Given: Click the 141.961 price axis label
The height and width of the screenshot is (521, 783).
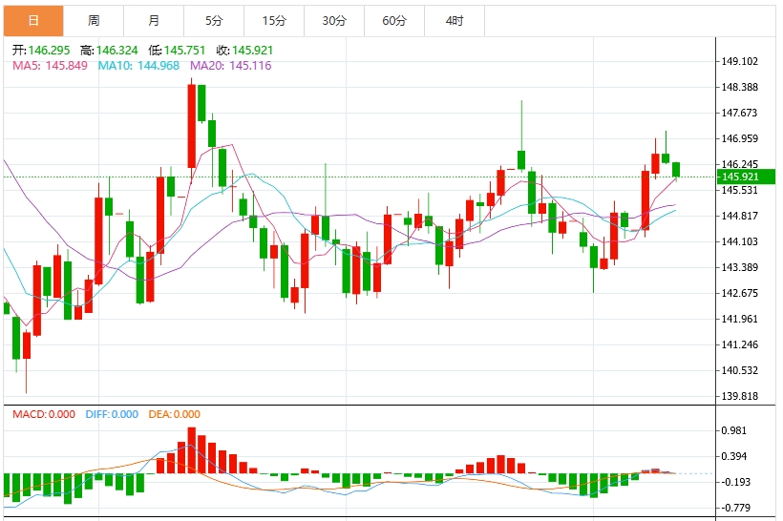Looking at the screenshot, I should pos(740,319).
